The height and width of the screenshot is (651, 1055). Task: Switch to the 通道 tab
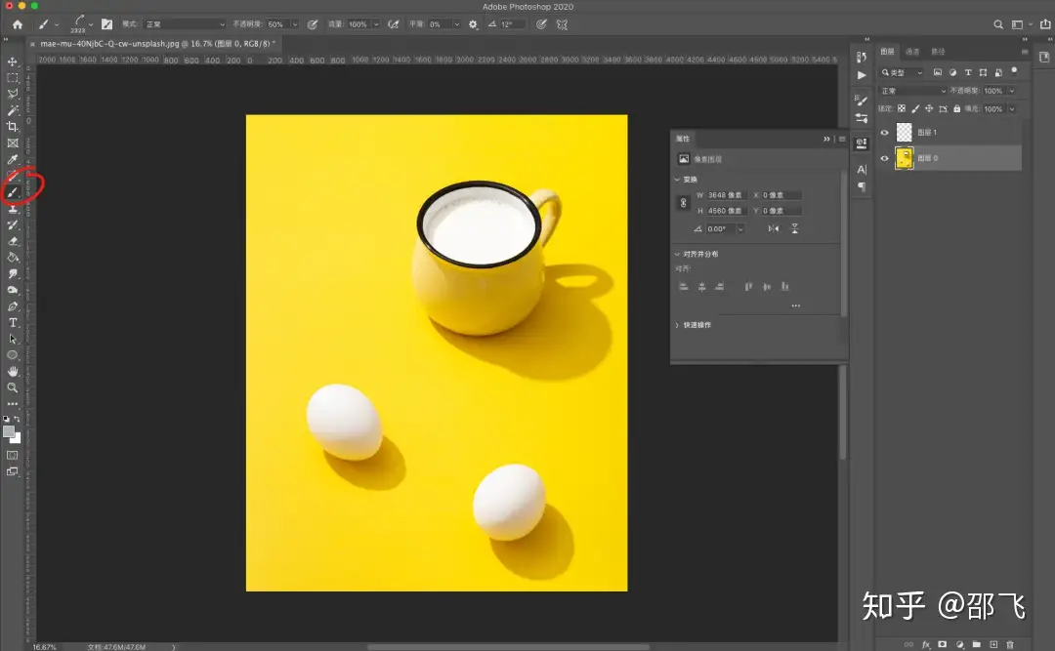click(x=912, y=52)
